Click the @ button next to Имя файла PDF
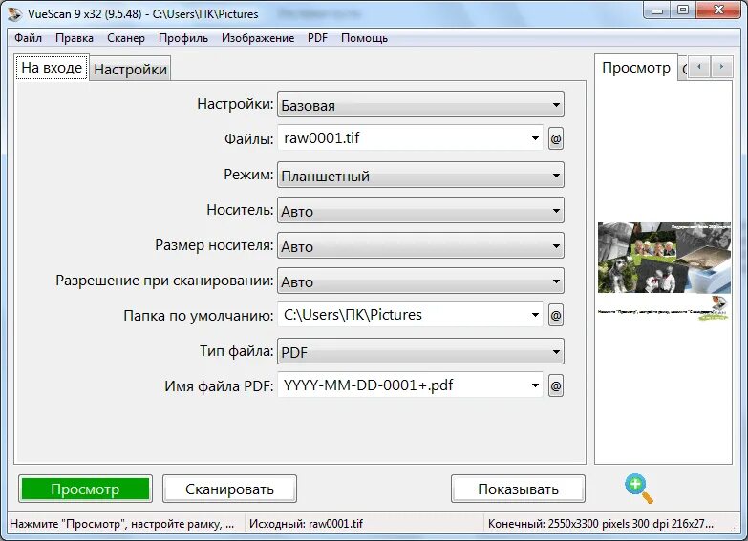 point(555,385)
